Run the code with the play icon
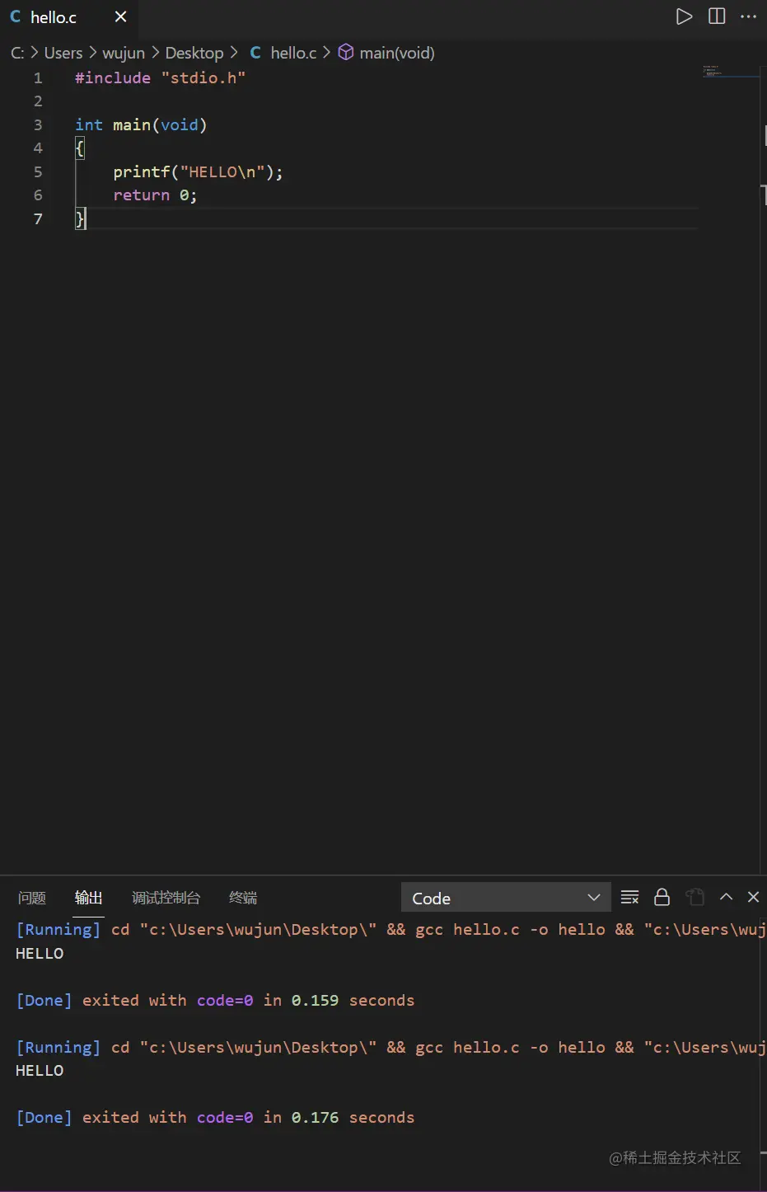 click(x=684, y=16)
